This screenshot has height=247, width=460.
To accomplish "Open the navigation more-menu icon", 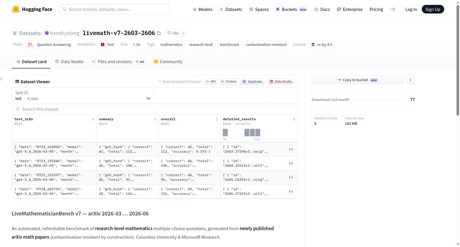I will (392, 9).
